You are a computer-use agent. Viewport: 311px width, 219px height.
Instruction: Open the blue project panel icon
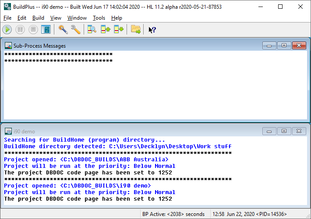coord(46,30)
